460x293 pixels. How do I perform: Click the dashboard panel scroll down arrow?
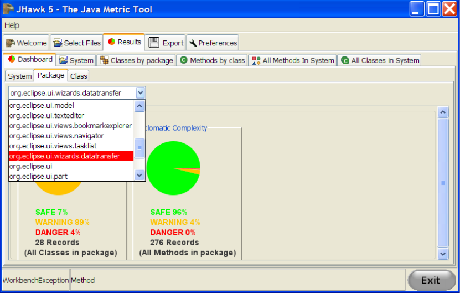pos(443,254)
